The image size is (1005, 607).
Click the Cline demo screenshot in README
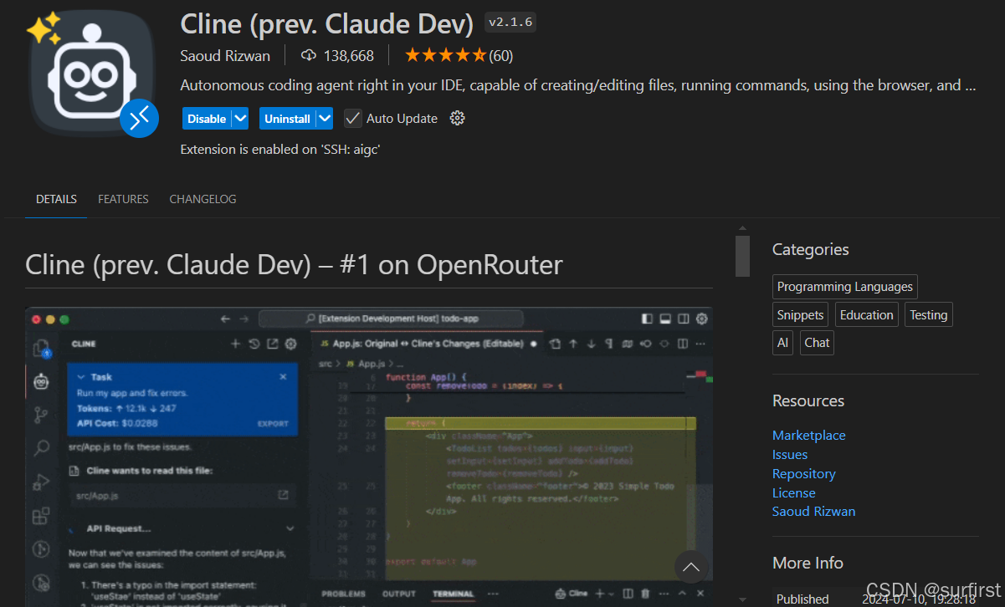click(x=369, y=457)
